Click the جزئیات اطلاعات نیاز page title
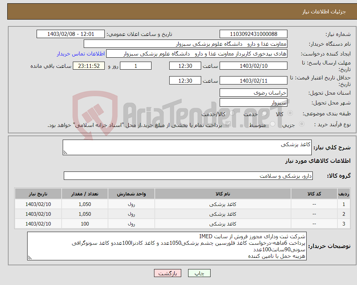Image resolution: width=357 pixels, height=285 pixels. click(x=324, y=12)
